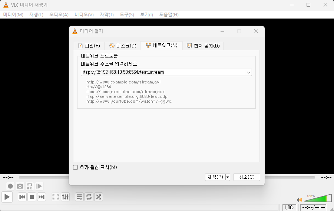Click the 네트워크 주소를 입력하세요 label
Screen dimensions: 334x211
tap(110, 64)
